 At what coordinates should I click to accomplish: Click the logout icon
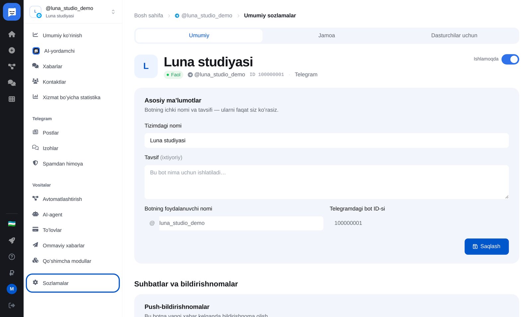[x=12, y=305]
